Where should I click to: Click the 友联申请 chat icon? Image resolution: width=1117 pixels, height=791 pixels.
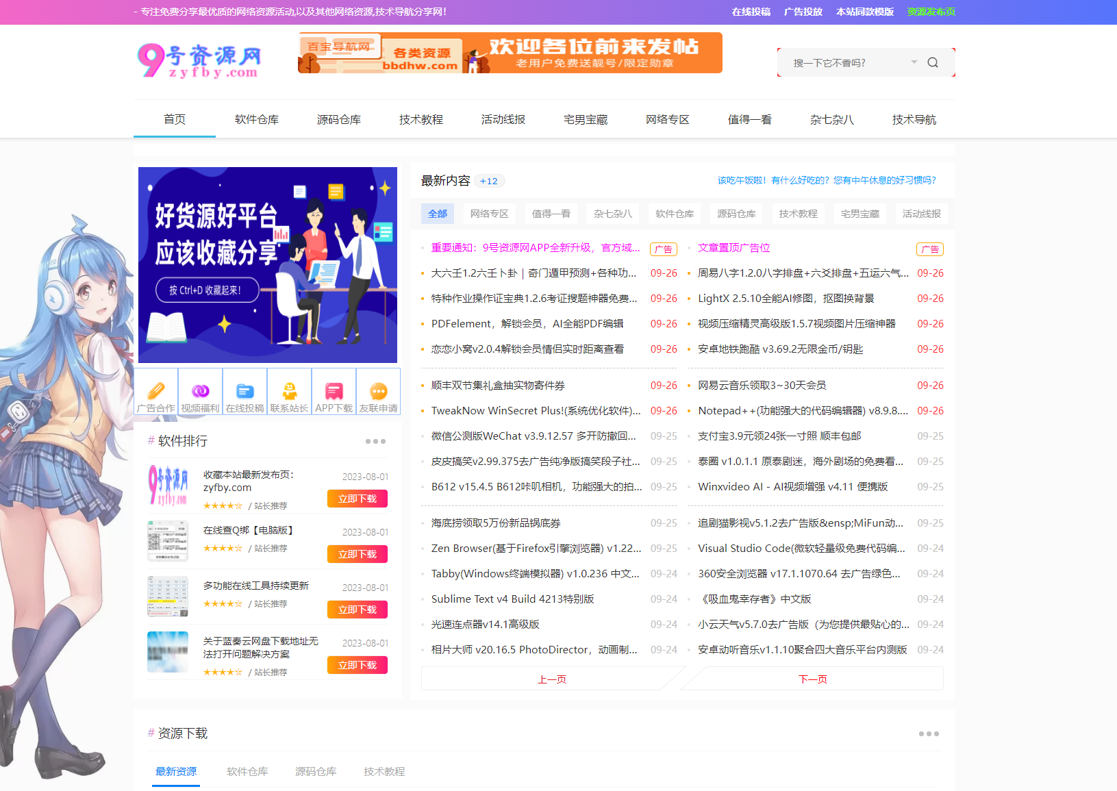379,391
